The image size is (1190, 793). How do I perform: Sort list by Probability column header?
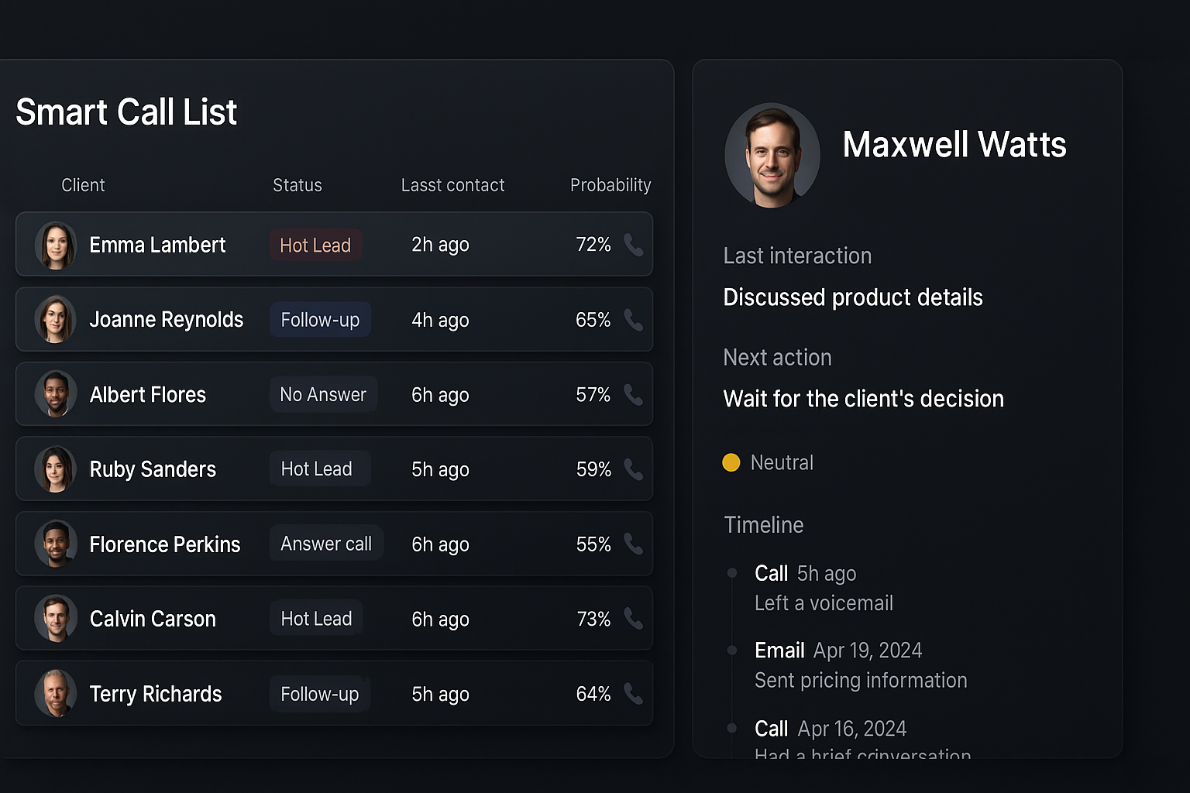[x=610, y=185]
